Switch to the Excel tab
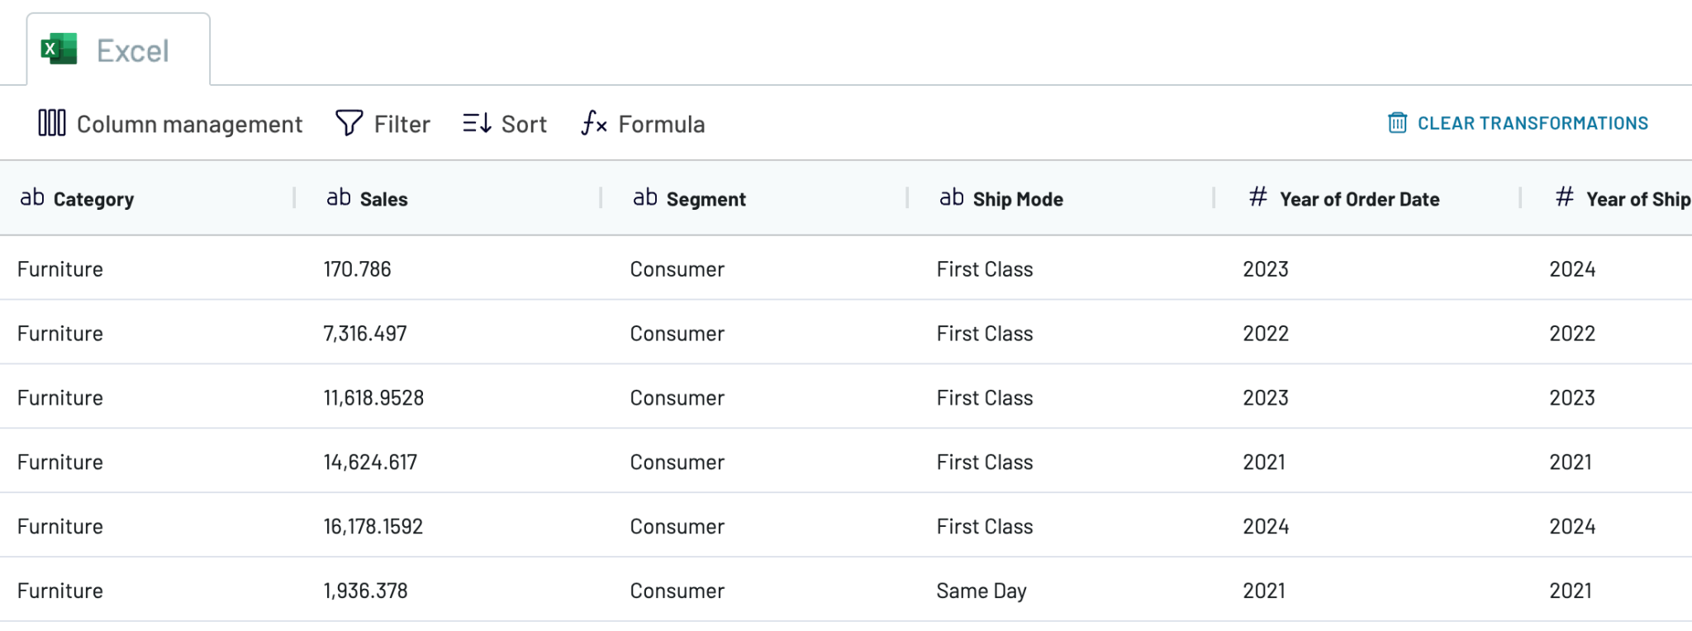 117,48
